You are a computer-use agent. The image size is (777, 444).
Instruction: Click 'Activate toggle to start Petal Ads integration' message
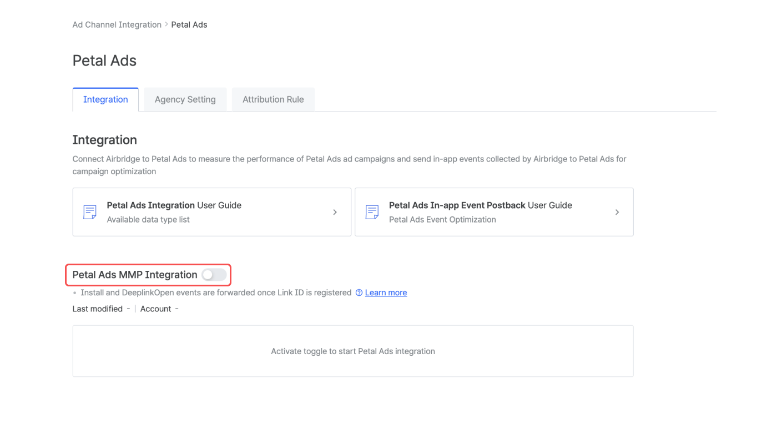click(353, 351)
